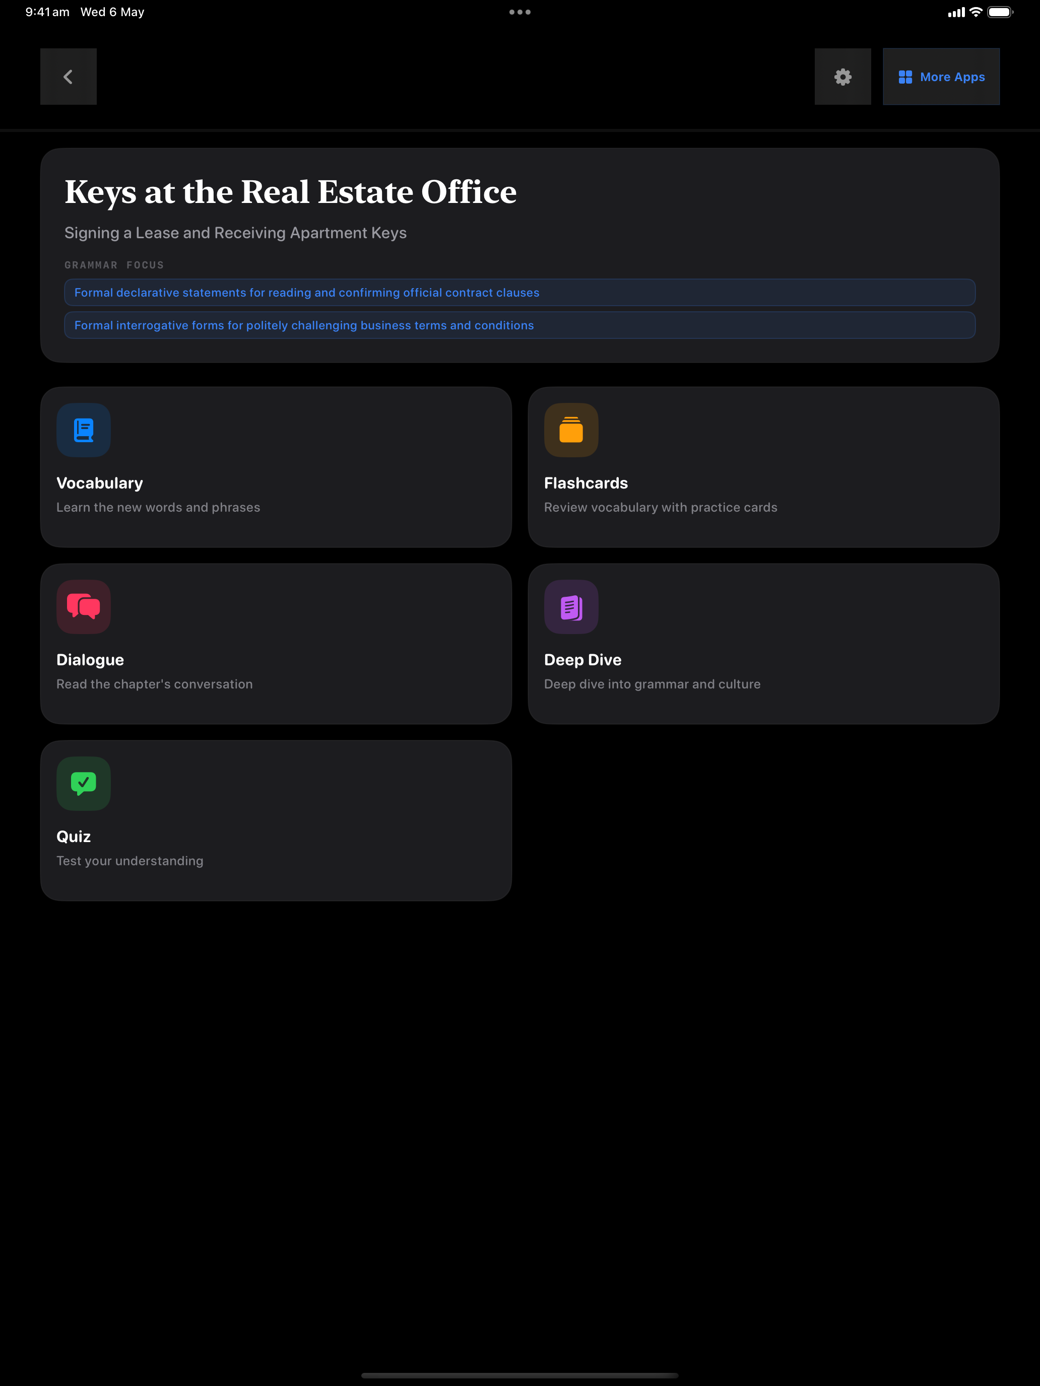
Task: Open the Flashcards card title
Action: click(x=586, y=483)
